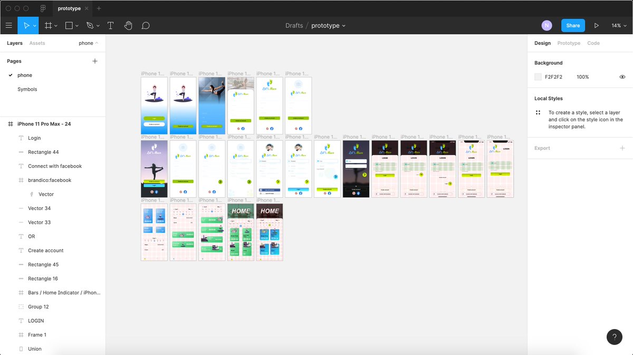This screenshot has width=633, height=355.
Task: Select the Text tool
Action: 111,25
